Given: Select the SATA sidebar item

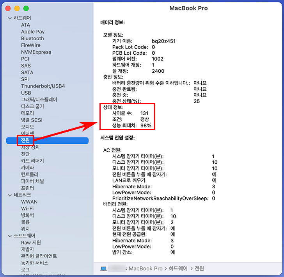Looking at the screenshot, I should 27,72.
